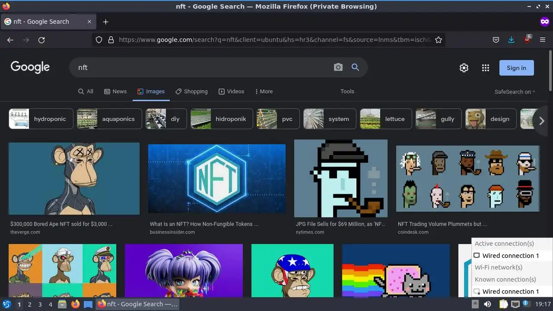Open the Nyan Cat rainbow image
Screen dimensions: 553x311
coord(396,271)
